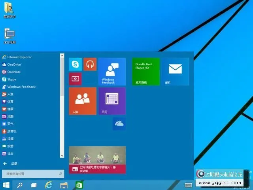Click the Store icon on taskbar
Screen dimensions: 253x190
click(79, 185)
